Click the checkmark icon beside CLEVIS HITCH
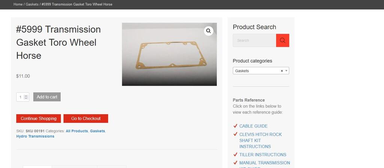This screenshot has width=384, height=168. (235, 134)
